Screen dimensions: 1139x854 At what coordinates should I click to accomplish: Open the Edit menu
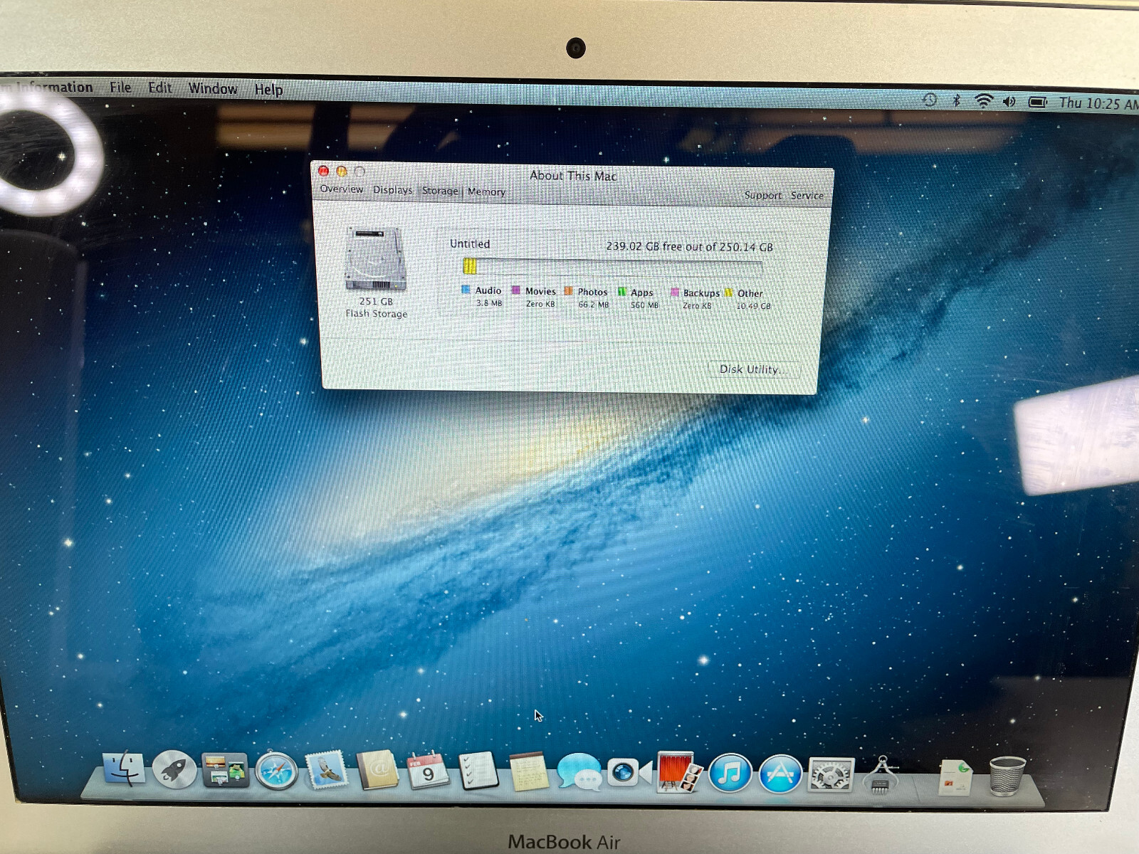(x=160, y=88)
